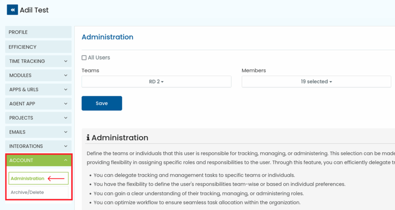Viewport: 395px width, 210px height.
Task: Click the blue Administration page heading
Action: (107, 37)
